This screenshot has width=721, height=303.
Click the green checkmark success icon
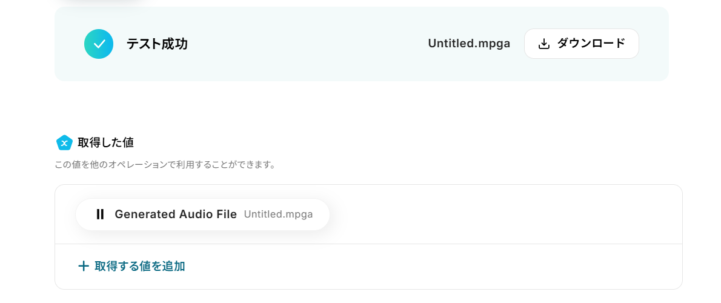(x=99, y=44)
